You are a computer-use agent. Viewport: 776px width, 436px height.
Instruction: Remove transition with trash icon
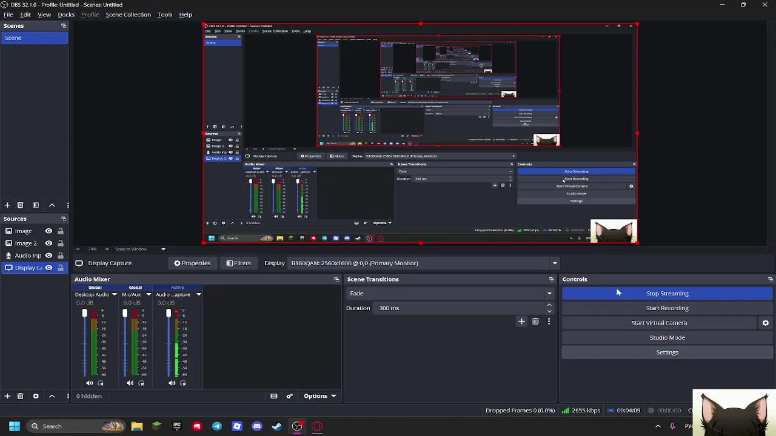click(535, 322)
